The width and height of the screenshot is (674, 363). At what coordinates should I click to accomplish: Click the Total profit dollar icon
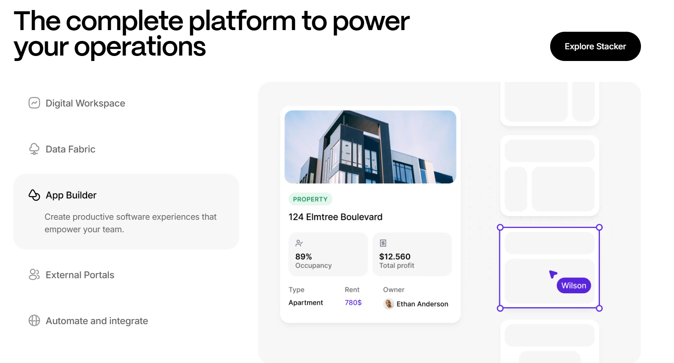pyautogui.click(x=383, y=243)
